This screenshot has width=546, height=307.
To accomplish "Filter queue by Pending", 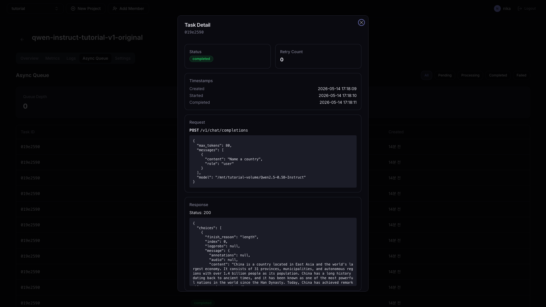I will [445, 75].
